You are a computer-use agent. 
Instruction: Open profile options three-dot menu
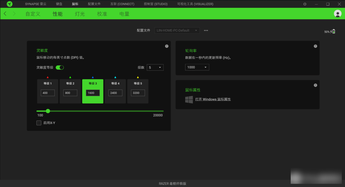[206, 31]
